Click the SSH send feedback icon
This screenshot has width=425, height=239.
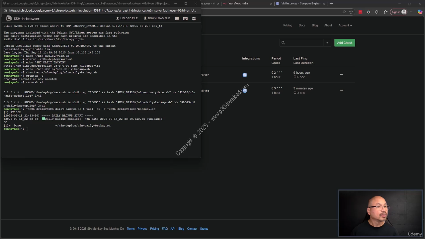click(177, 19)
